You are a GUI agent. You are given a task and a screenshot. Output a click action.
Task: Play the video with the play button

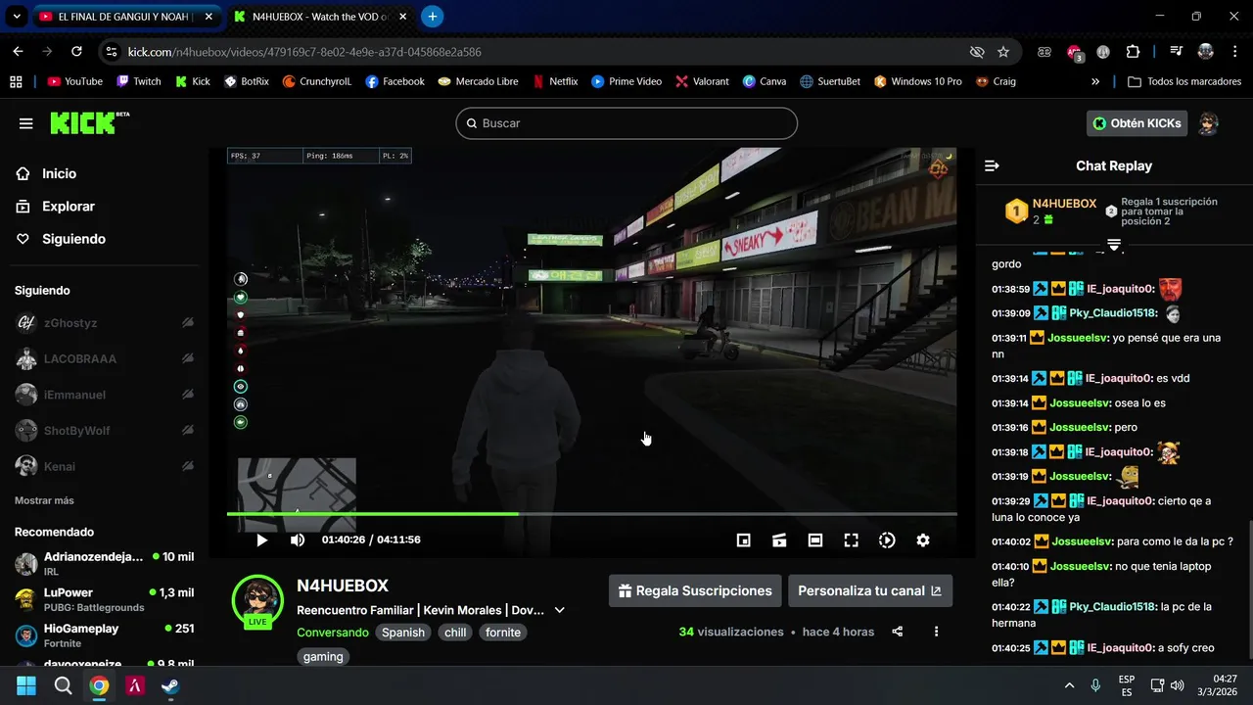(x=261, y=540)
